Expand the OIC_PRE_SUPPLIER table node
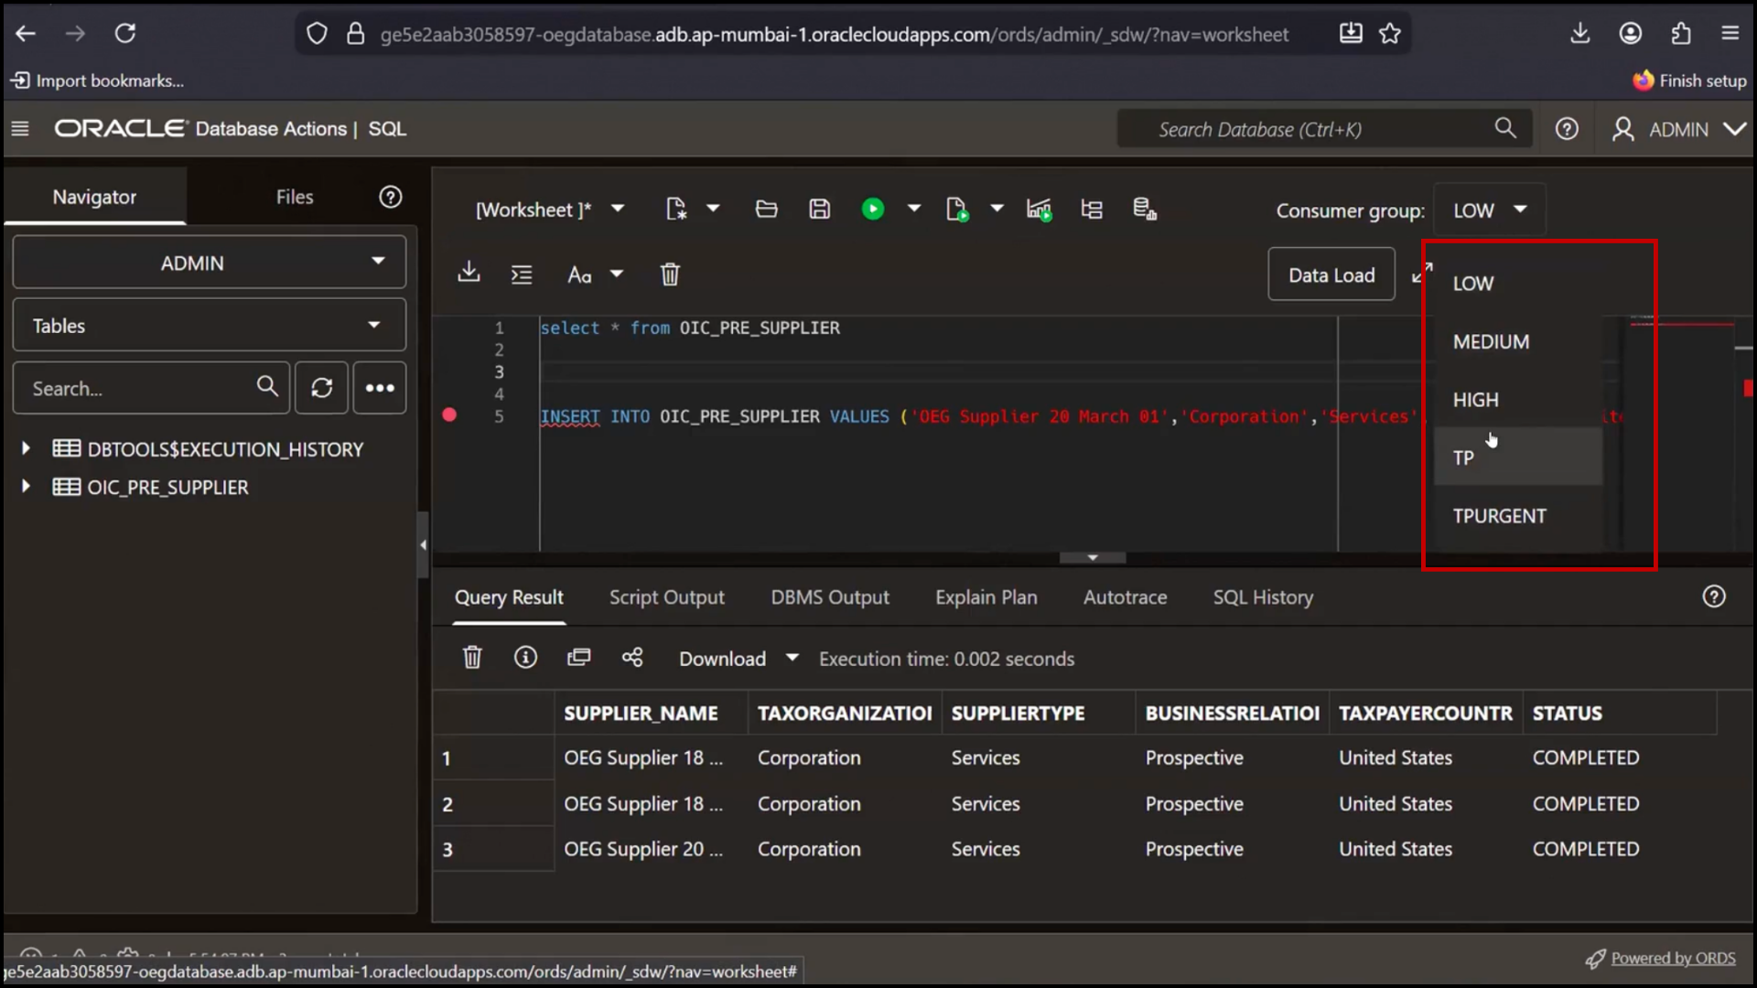Image resolution: width=1757 pixels, height=988 pixels. 26,487
